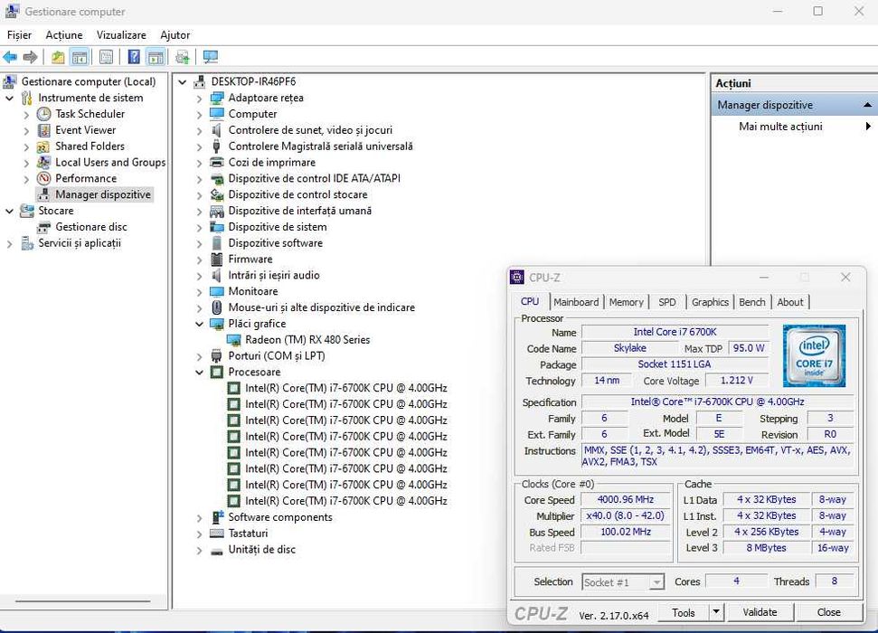Viewport: 878px width, 633px height.
Task: Click the Procesoare chip icon
Action: tap(217, 373)
